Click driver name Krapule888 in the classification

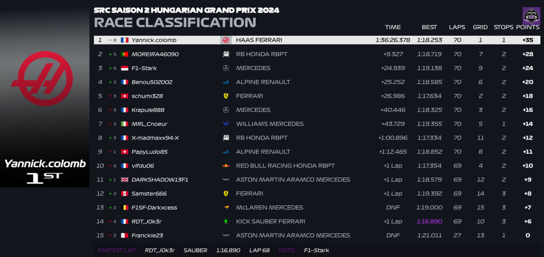[x=148, y=110]
